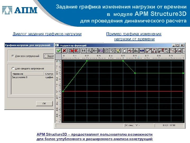This screenshot has width=190, height=143.
Task: Click the graph endpoint at the right edge
Action: [x=183, y=73]
